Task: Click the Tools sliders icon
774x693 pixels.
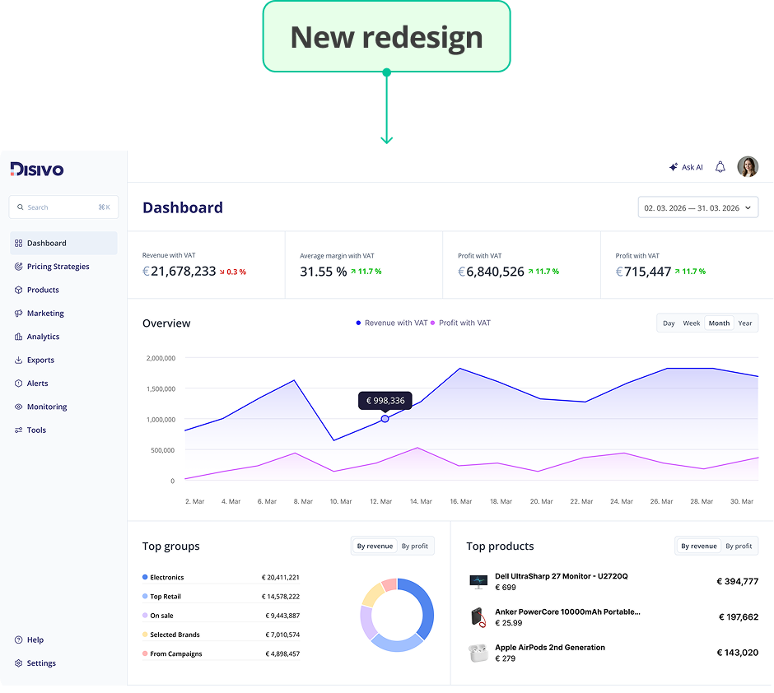Action: coord(18,430)
